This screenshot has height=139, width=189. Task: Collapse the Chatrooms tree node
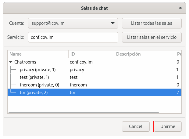[x=11, y=62]
